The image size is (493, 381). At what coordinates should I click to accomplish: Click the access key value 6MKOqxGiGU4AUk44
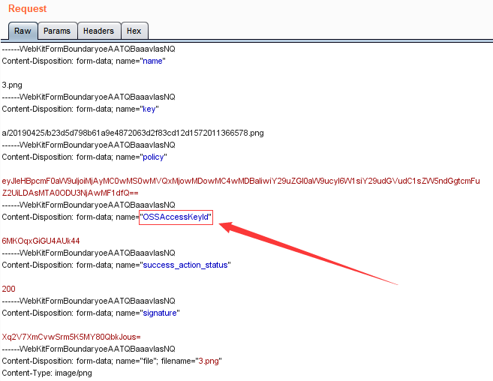[41, 241]
